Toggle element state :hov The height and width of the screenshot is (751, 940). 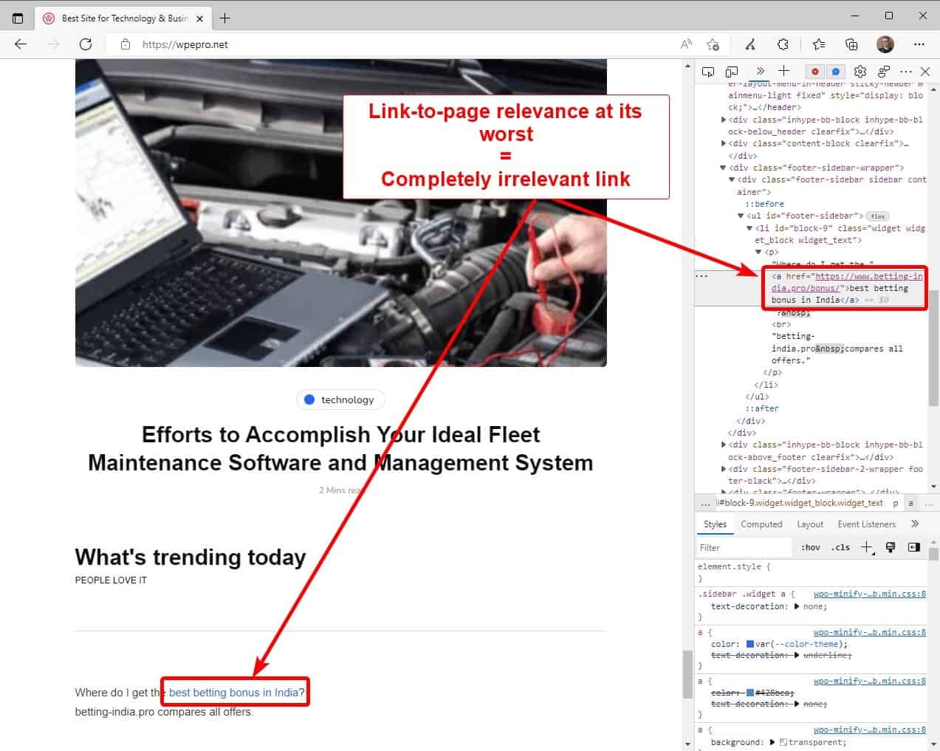(x=810, y=547)
